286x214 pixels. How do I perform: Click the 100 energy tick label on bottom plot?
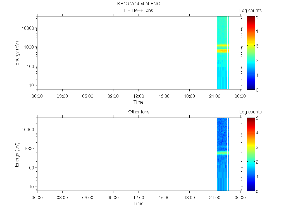[30, 168]
